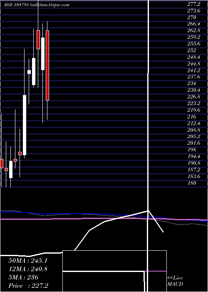Viewport: 208px width, 292px height.
Task: Click the 259.2 price axis label
Action: (x=193, y=37)
